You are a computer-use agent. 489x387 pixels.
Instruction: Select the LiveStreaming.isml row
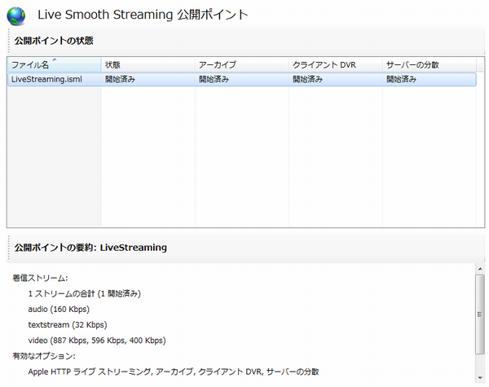point(242,79)
